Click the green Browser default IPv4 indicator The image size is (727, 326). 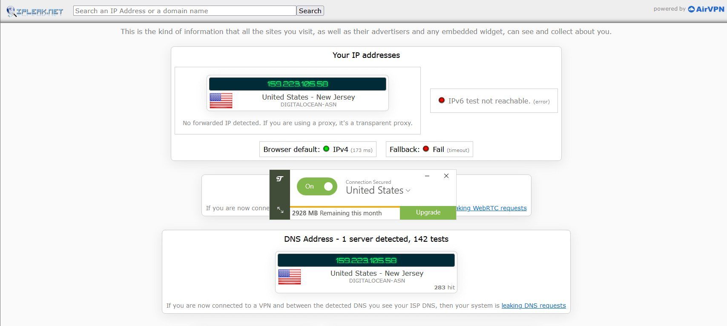click(326, 149)
